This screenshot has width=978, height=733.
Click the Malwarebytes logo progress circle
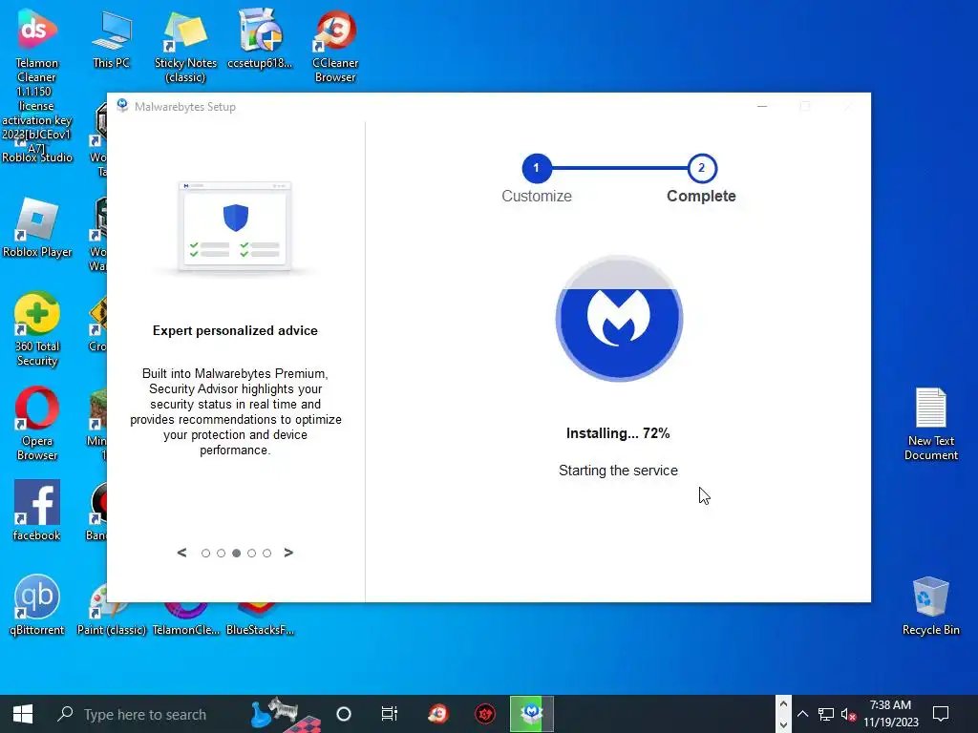pos(619,318)
